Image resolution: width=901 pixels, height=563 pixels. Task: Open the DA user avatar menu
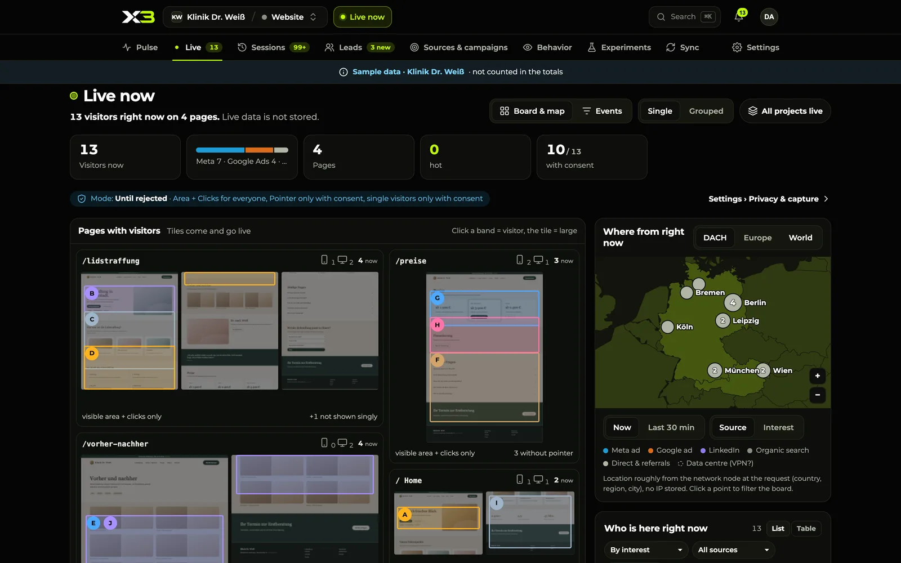coord(769,17)
